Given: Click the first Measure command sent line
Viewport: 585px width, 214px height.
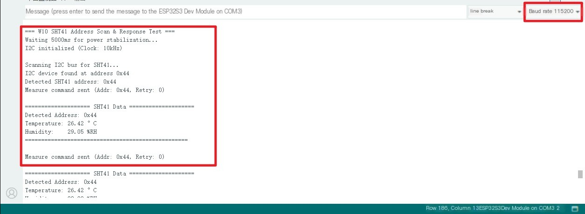Looking at the screenshot, I should (x=94, y=90).
